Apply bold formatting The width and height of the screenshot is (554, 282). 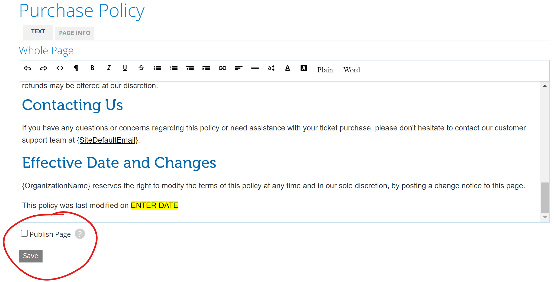click(92, 68)
